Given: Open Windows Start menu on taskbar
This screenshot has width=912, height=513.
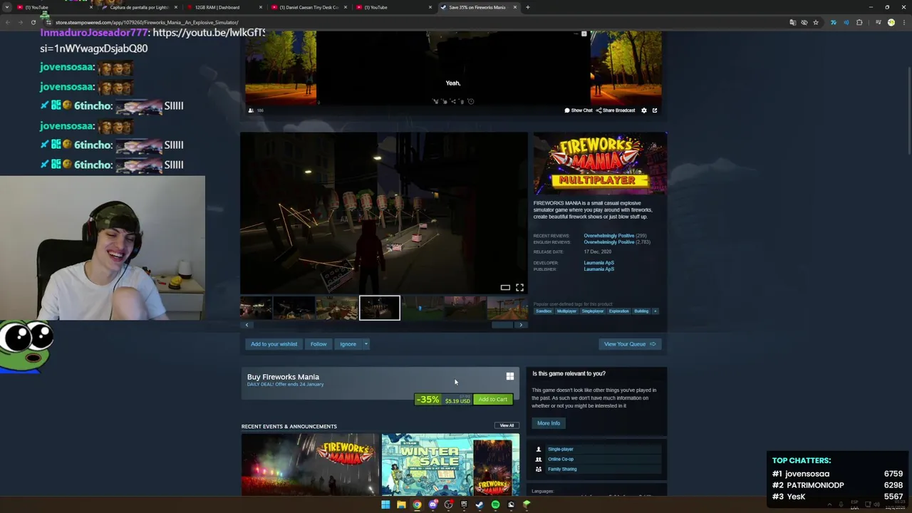Looking at the screenshot, I should pos(385,504).
